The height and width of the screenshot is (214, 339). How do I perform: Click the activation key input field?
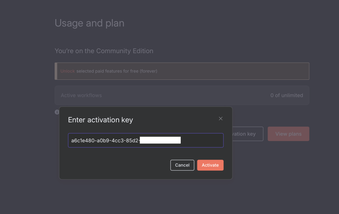click(146, 140)
